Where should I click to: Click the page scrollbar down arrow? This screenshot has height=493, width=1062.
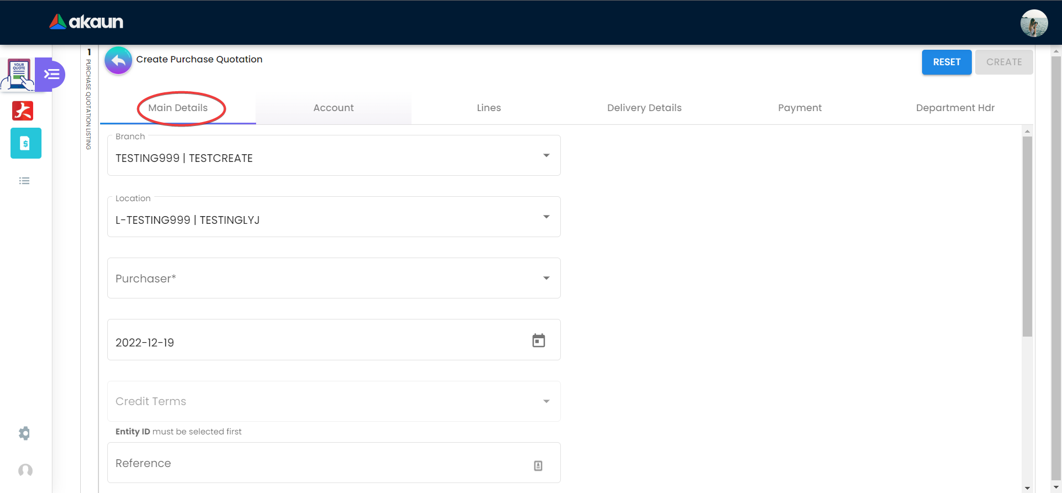point(1056,487)
